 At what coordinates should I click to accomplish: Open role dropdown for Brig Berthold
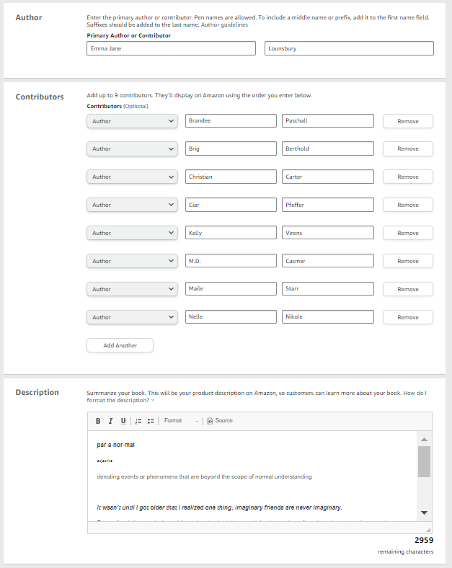pos(132,149)
